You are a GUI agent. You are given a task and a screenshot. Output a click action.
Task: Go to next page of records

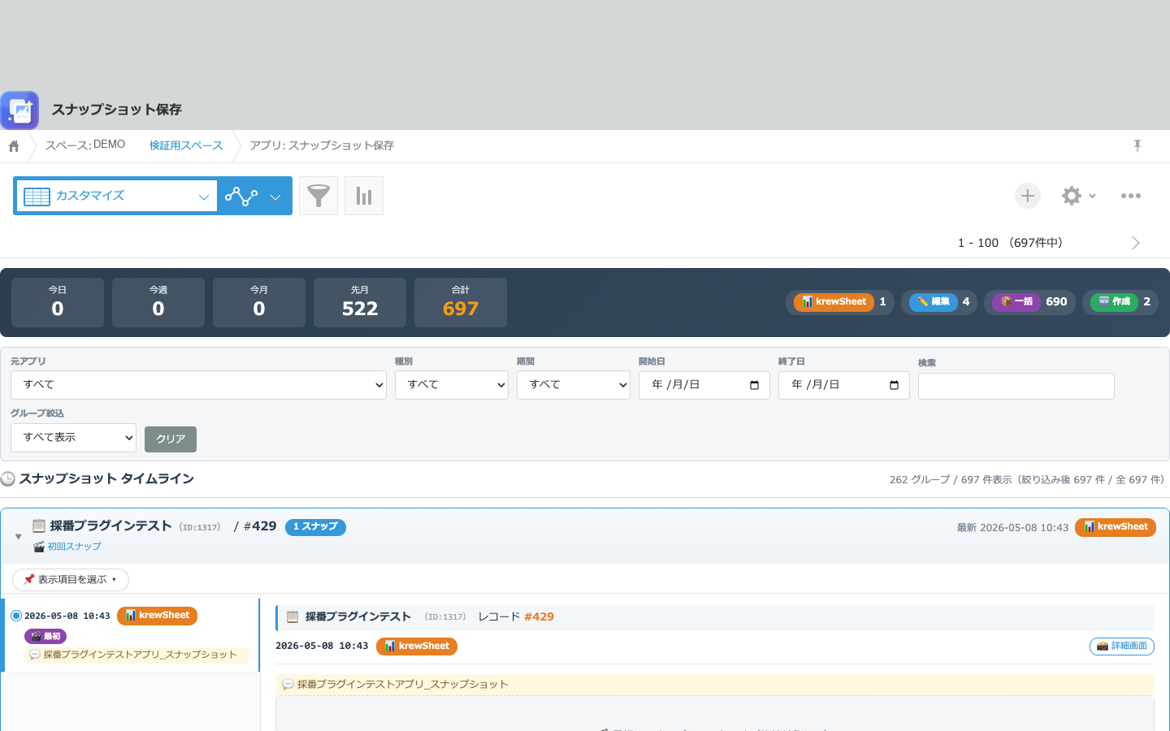[1136, 243]
